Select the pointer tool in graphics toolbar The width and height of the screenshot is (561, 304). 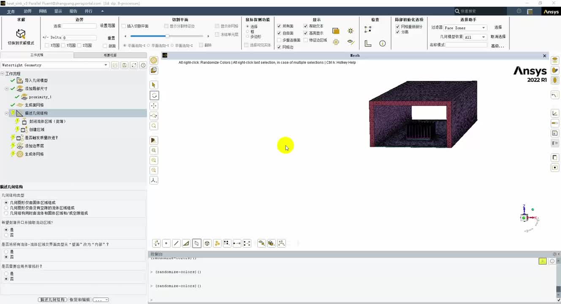(x=154, y=85)
